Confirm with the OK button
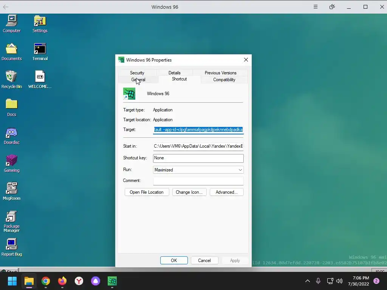The image size is (387, 290). (174, 261)
